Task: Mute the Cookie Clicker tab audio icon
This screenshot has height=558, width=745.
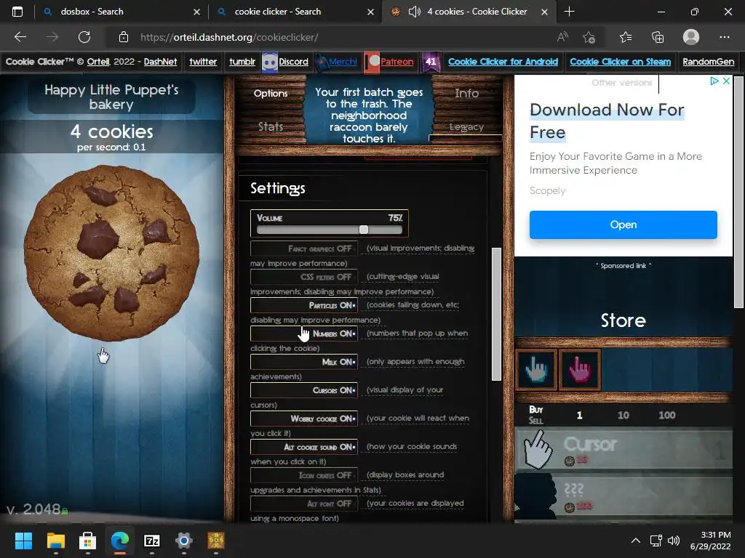Action: 414,12
